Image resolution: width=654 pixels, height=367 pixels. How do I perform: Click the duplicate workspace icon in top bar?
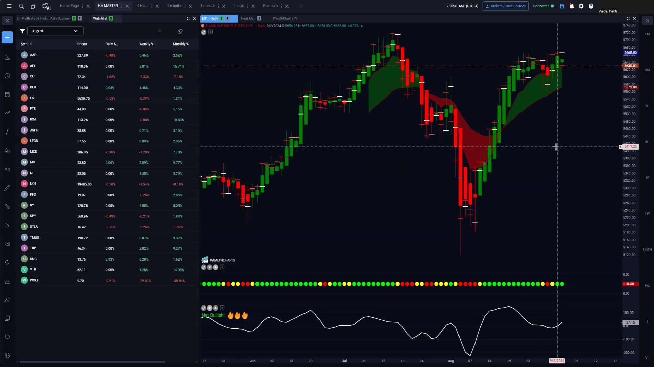click(33, 6)
